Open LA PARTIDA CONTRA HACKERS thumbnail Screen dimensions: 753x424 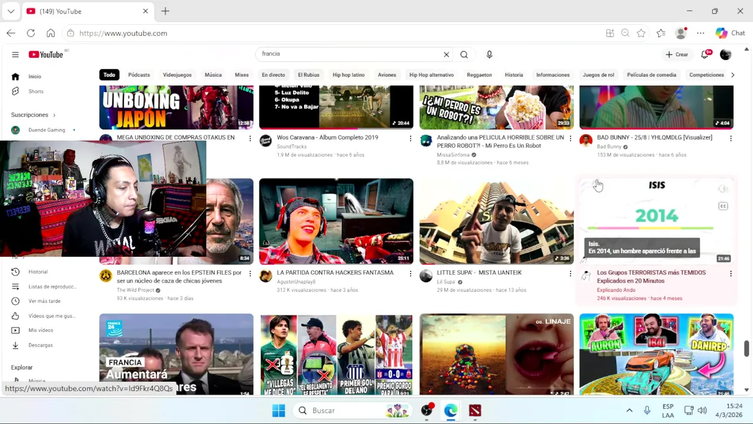336,221
